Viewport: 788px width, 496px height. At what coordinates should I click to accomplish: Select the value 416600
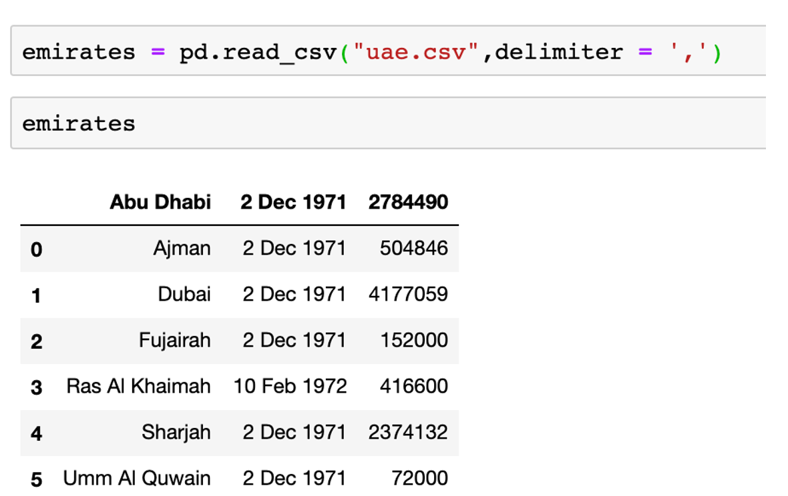coord(414,386)
